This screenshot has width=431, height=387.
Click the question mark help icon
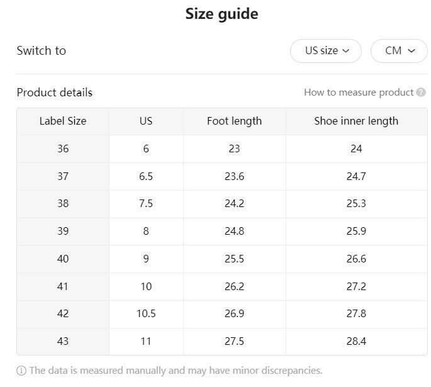pyautogui.click(x=421, y=93)
